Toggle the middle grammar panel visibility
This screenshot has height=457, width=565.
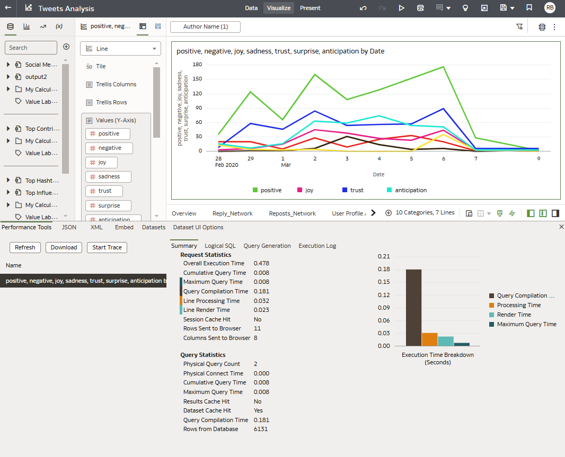coord(543,213)
